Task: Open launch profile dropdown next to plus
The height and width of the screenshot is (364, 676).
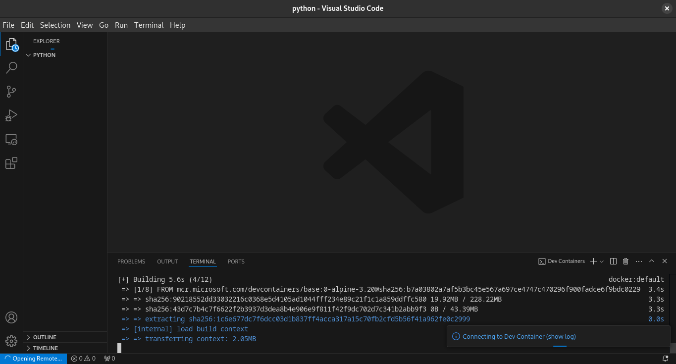Action: coord(602,261)
